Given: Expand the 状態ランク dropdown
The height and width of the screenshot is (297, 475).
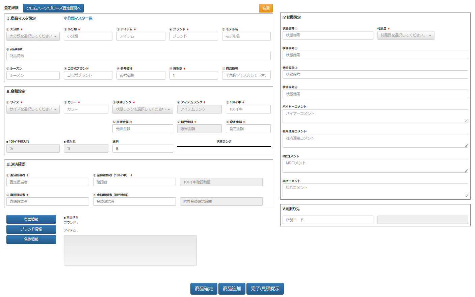Looking at the screenshot, I should pyautogui.click(x=142, y=109).
